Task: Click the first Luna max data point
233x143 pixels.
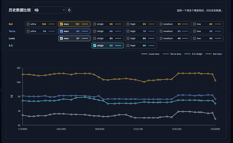Action: pos(23,115)
